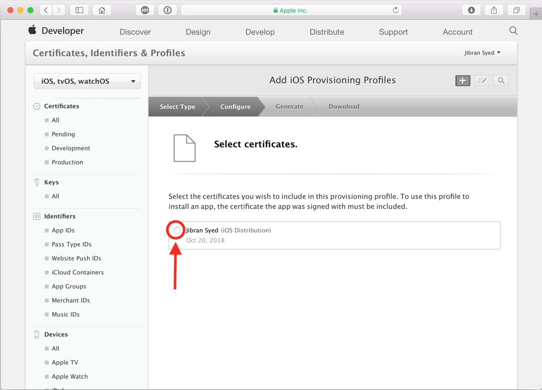Image resolution: width=542 pixels, height=390 pixels.
Task: Click the Certificates, Identifiers & Profiles title
Action: click(x=109, y=53)
